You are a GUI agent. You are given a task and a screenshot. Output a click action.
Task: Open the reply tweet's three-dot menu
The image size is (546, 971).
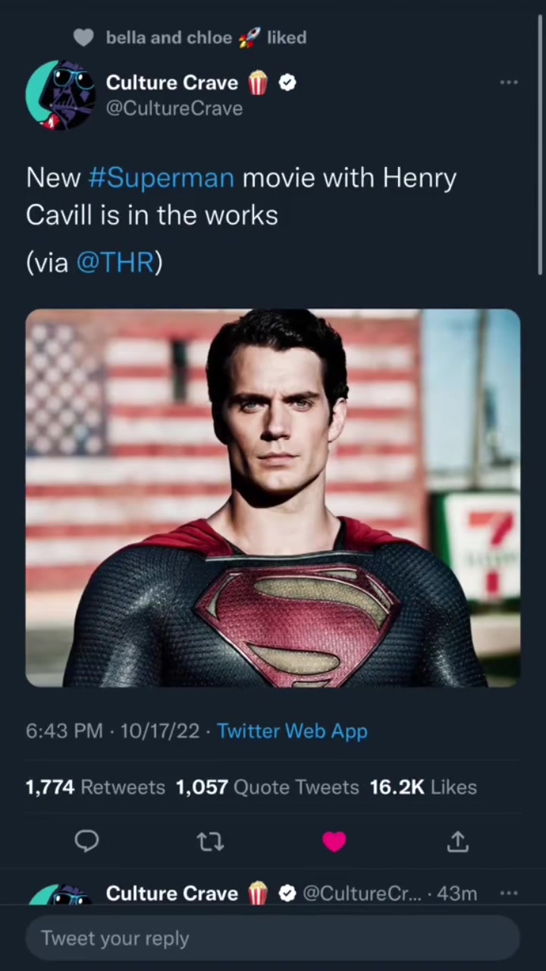[x=509, y=894]
